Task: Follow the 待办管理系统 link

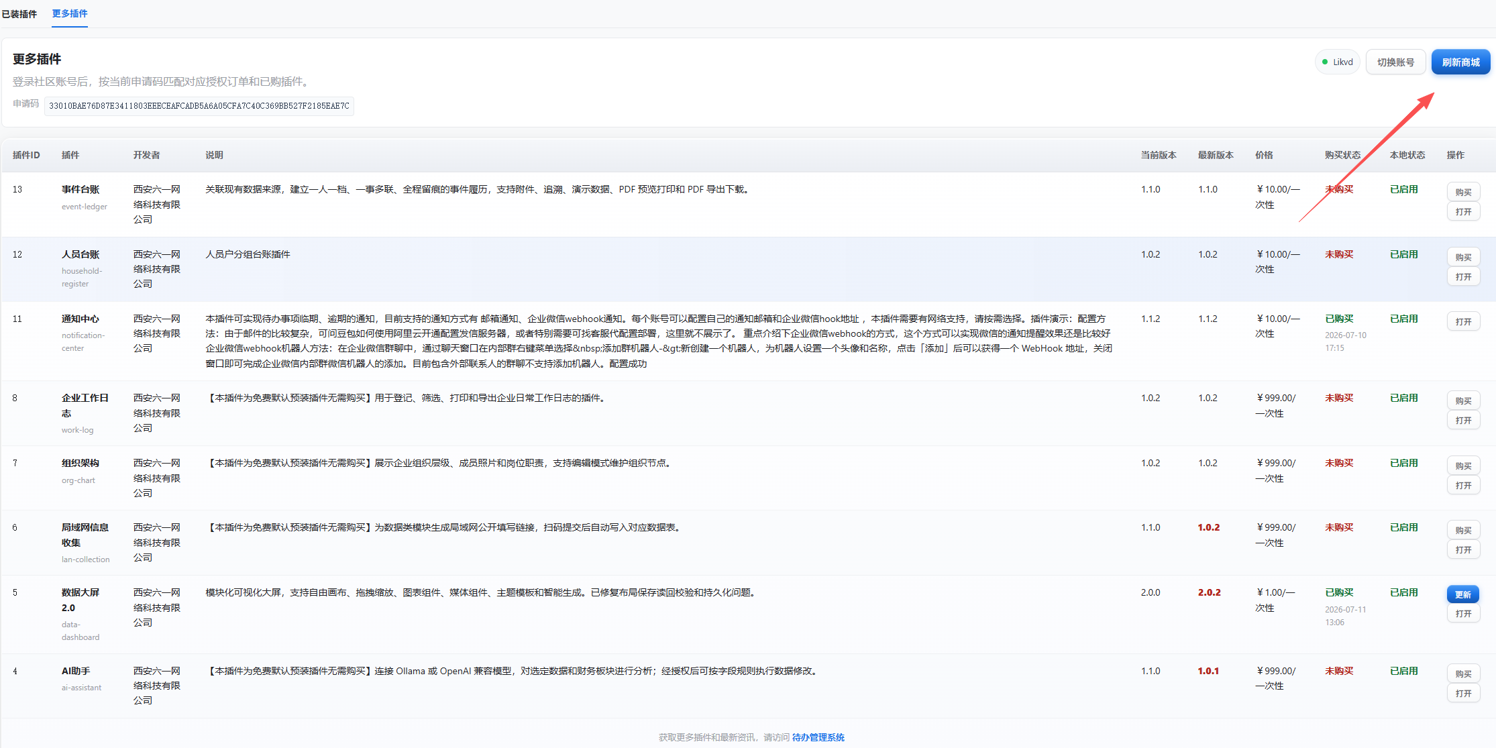Action: (x=818, y=737)
